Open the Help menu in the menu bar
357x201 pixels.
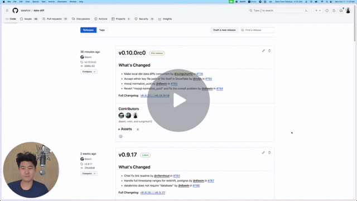pos(81,2)
